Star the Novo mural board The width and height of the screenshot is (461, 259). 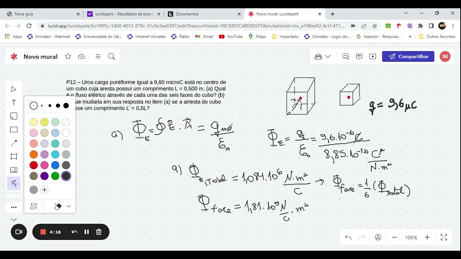pyautogui.click(x=68, y=56)
